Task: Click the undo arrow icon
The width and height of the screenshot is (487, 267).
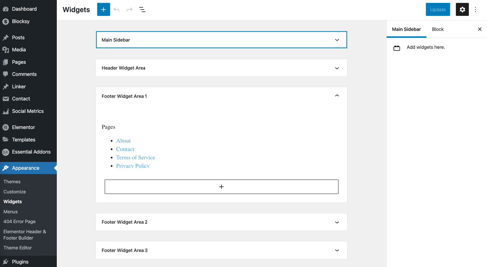Action: click(116, 10)
